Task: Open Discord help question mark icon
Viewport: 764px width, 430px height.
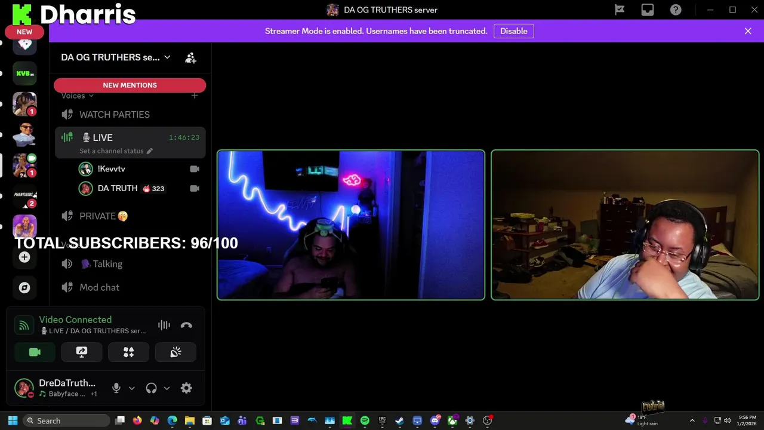Action: tap(676, 10)
